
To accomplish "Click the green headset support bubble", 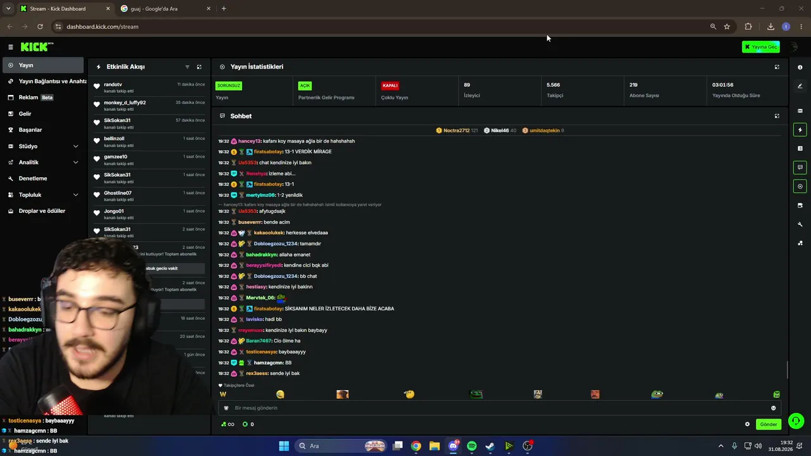I will point(796,421).
